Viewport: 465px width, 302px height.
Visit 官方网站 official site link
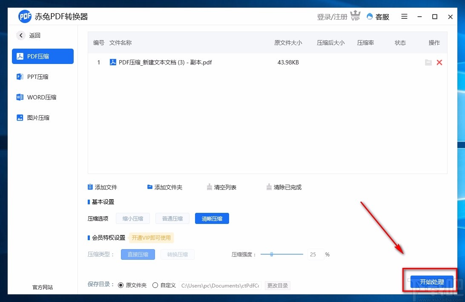click(x=42, y=287)
